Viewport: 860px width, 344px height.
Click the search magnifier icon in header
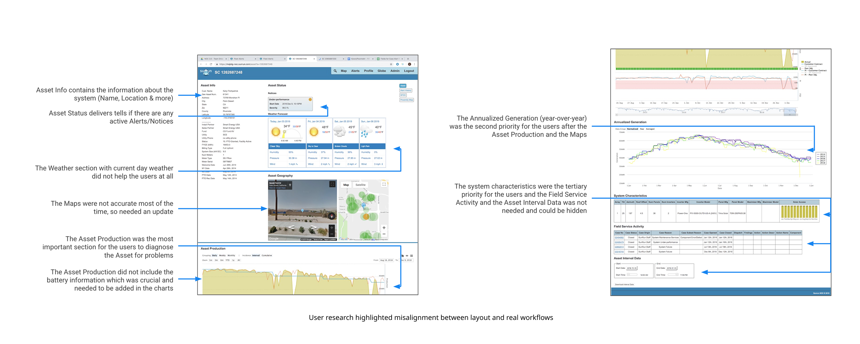pyautogui.click(x=335, y=71)
